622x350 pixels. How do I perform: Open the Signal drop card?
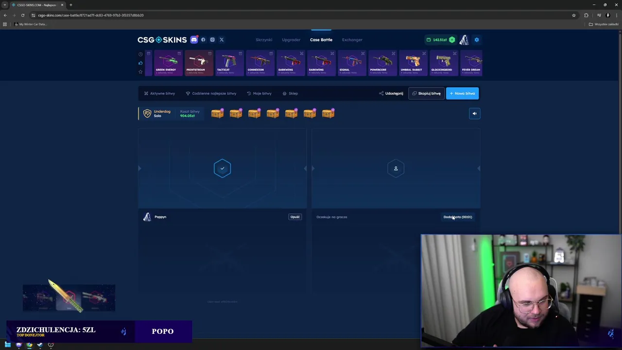351,63
